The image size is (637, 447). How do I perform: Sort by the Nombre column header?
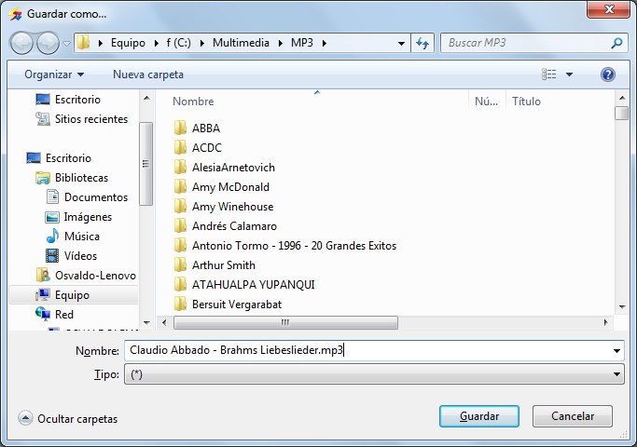(193, 102)
